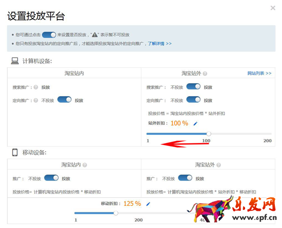Click the phone icon by 移动设备
The height and width of the screenshot is (228, 282).
pos(15,152)
